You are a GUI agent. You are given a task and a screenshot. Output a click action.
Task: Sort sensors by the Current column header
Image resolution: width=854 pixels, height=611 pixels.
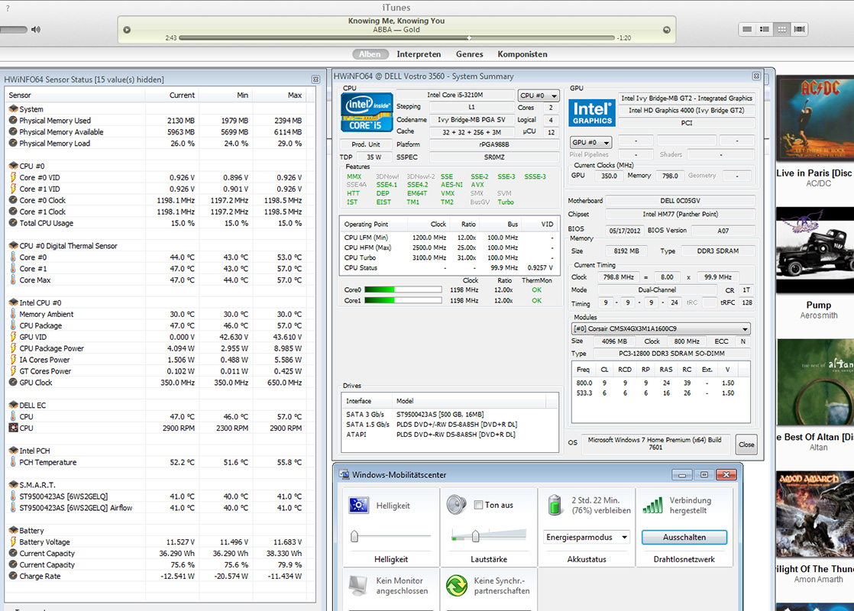(x=172, y=95)
